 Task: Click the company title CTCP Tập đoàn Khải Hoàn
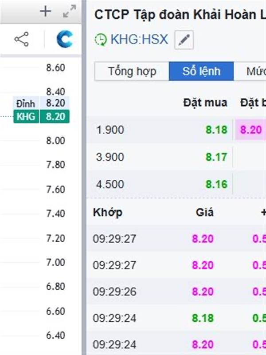[180, 15]
